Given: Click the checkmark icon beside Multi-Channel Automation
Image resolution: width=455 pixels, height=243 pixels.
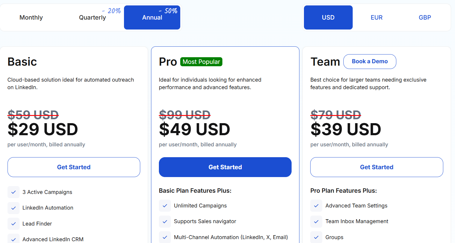Looking at the screenshot, I should [165, 237].
